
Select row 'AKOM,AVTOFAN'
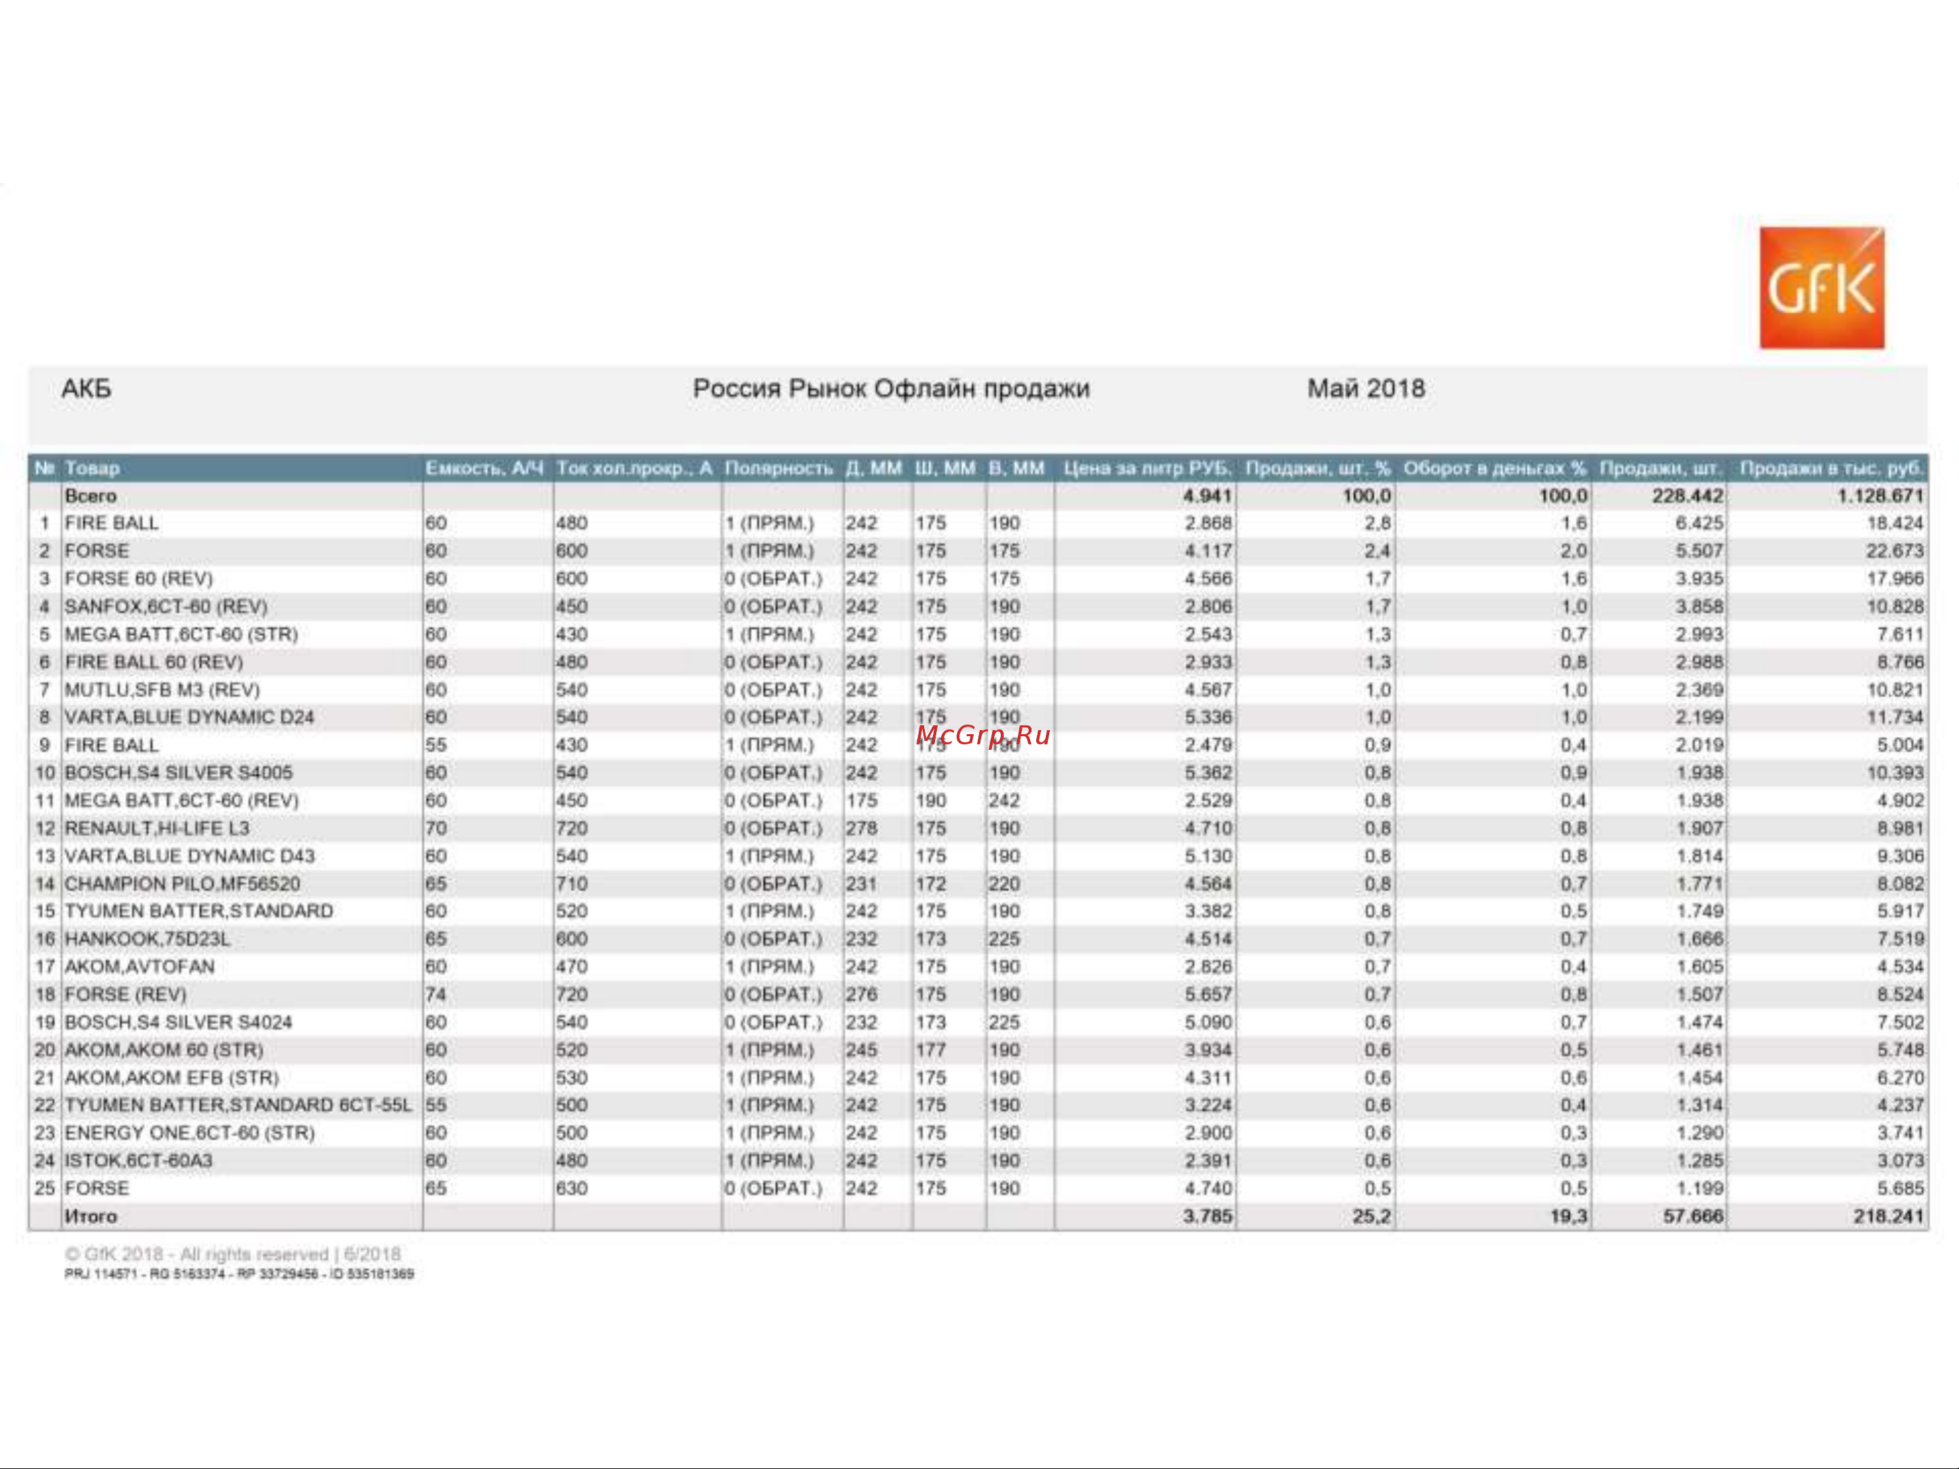tap(978, 967)
